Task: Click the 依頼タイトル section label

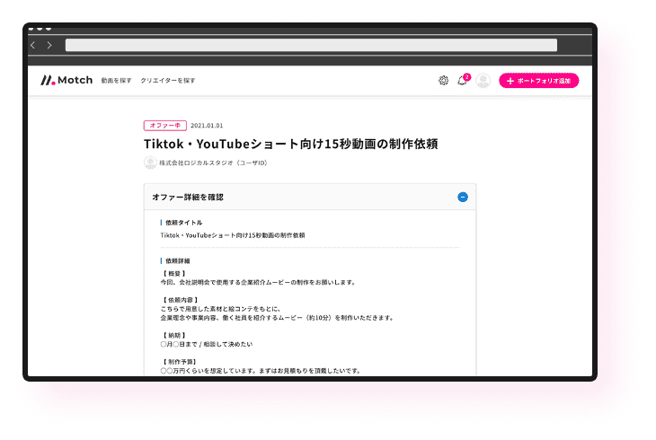Action: (183, 222)
